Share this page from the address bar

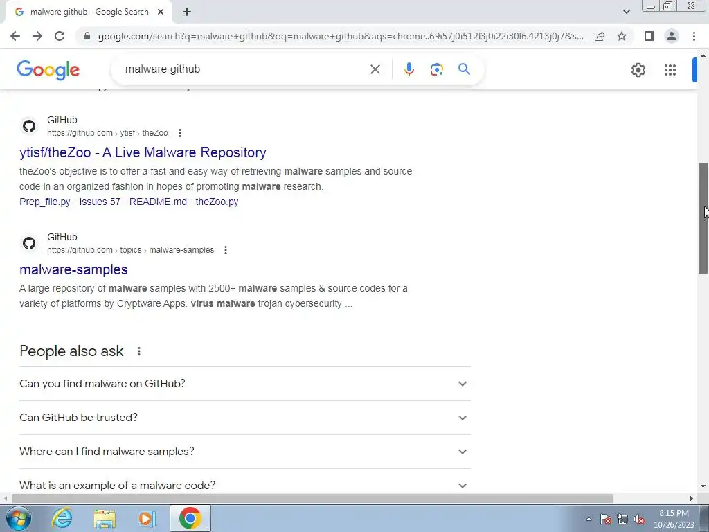(600, 36)
